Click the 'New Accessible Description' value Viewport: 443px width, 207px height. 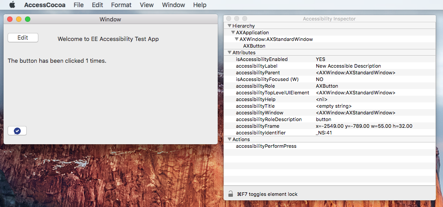tap(348, 66)
